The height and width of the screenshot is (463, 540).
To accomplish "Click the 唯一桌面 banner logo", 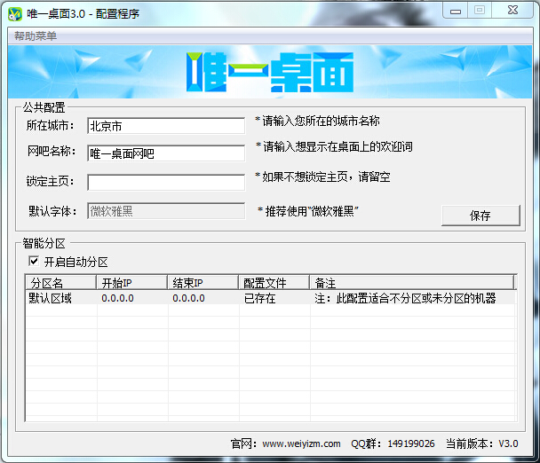I will pyautogui.click(x=270, y=71).
